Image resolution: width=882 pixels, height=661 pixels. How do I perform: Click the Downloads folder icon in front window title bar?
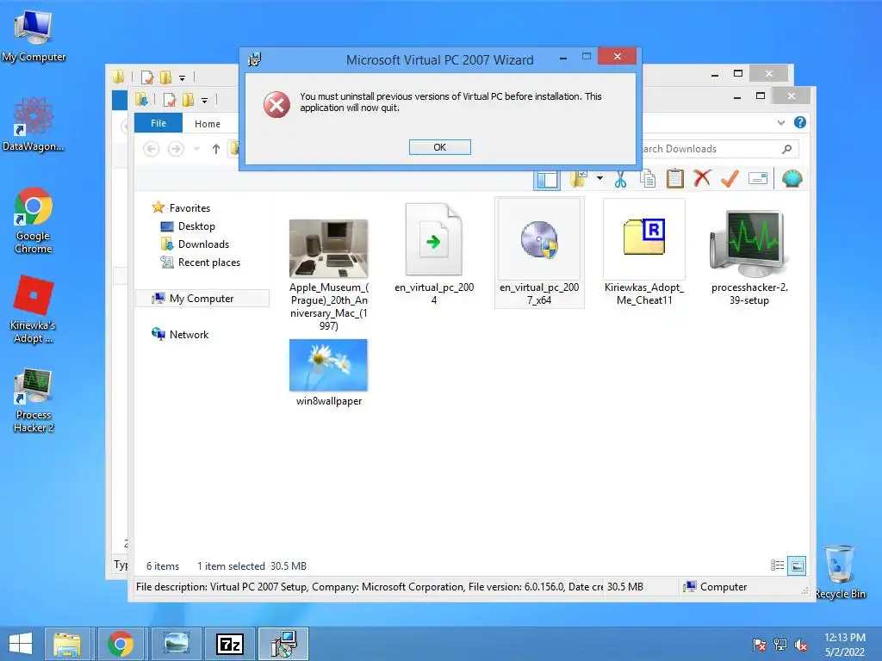click(x=141, y=100)
